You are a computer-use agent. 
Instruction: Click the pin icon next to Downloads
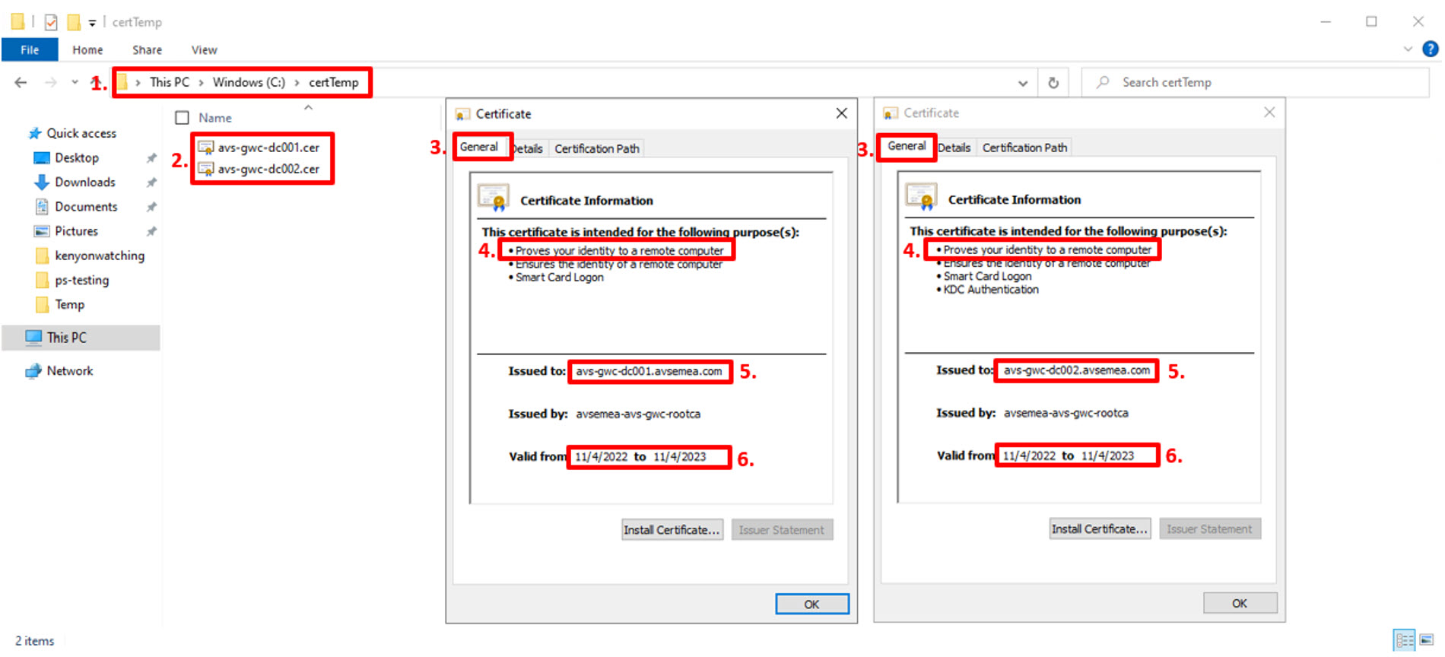(x=151, y=182)
